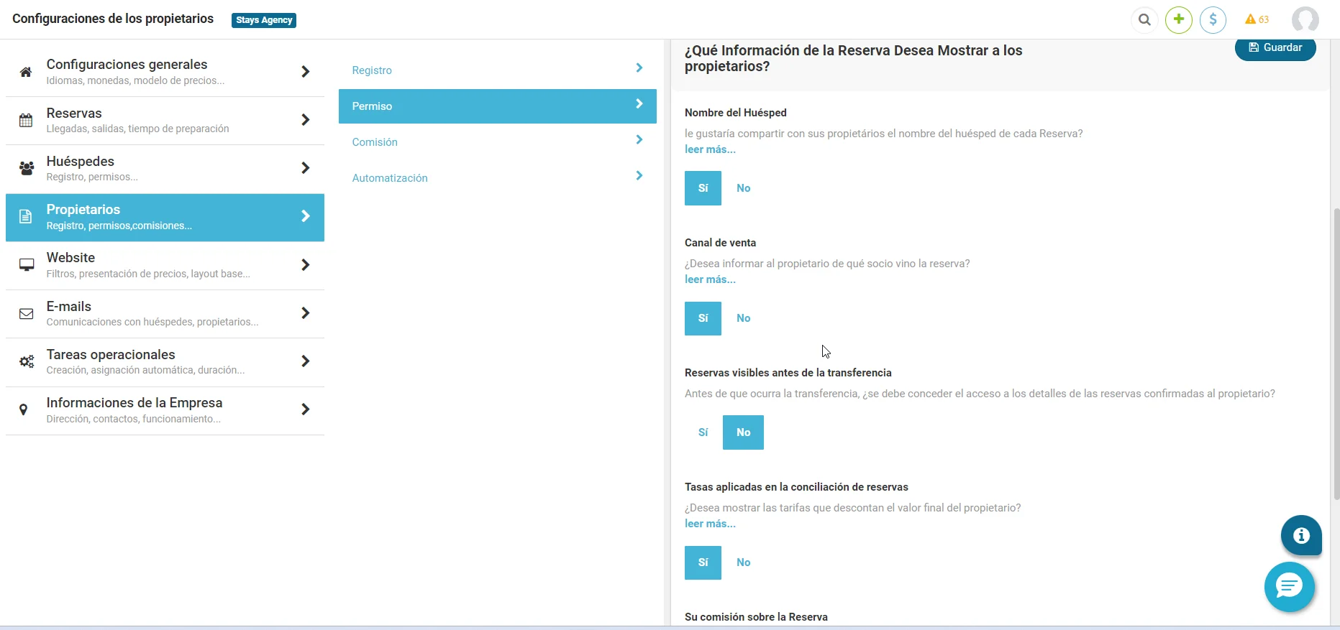Select No for Reservas visibles antes de transferencia
Viewport: 1340px width, 630px height.
[x=743, y=432]
